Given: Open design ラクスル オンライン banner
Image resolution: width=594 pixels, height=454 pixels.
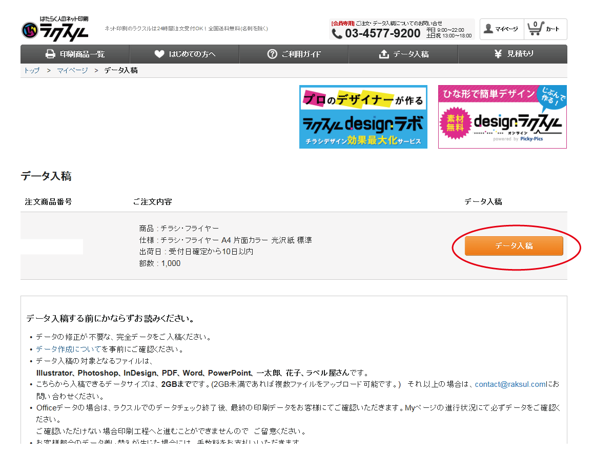Looking at the screenshot, I should point(502,117).
